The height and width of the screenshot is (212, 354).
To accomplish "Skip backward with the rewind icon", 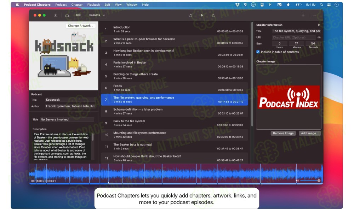I will [190, 15].
